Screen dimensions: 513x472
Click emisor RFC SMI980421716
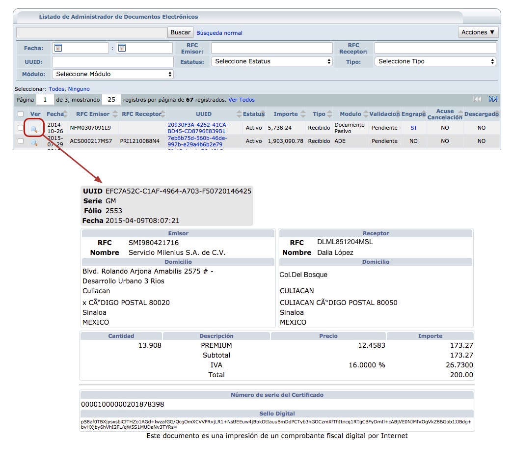[x=154, y=243]
